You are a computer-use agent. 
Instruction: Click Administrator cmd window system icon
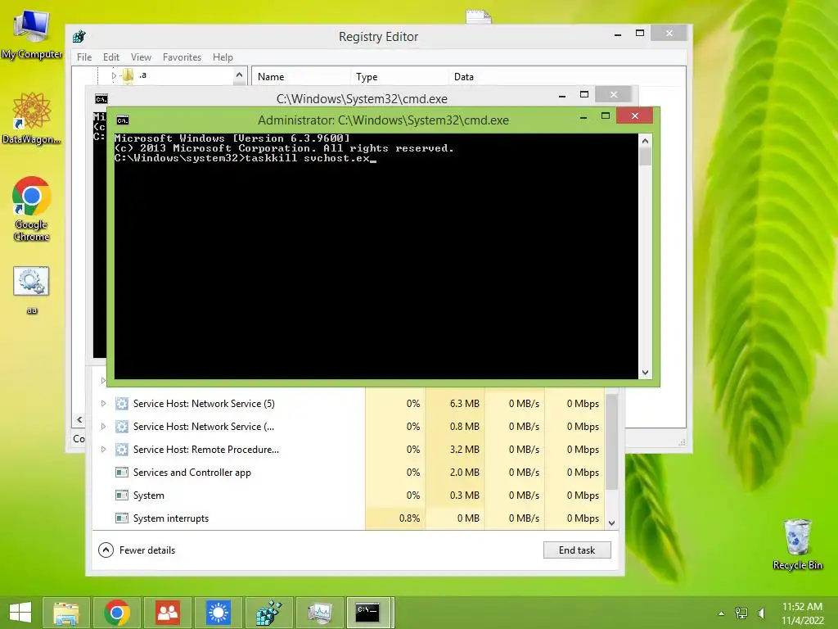click(x=123, y=120)
